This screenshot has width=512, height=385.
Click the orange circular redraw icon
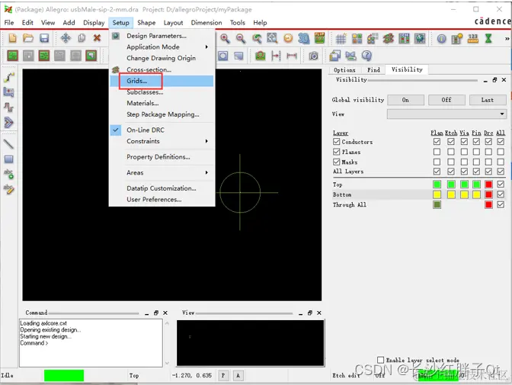[x=288, y=39]
